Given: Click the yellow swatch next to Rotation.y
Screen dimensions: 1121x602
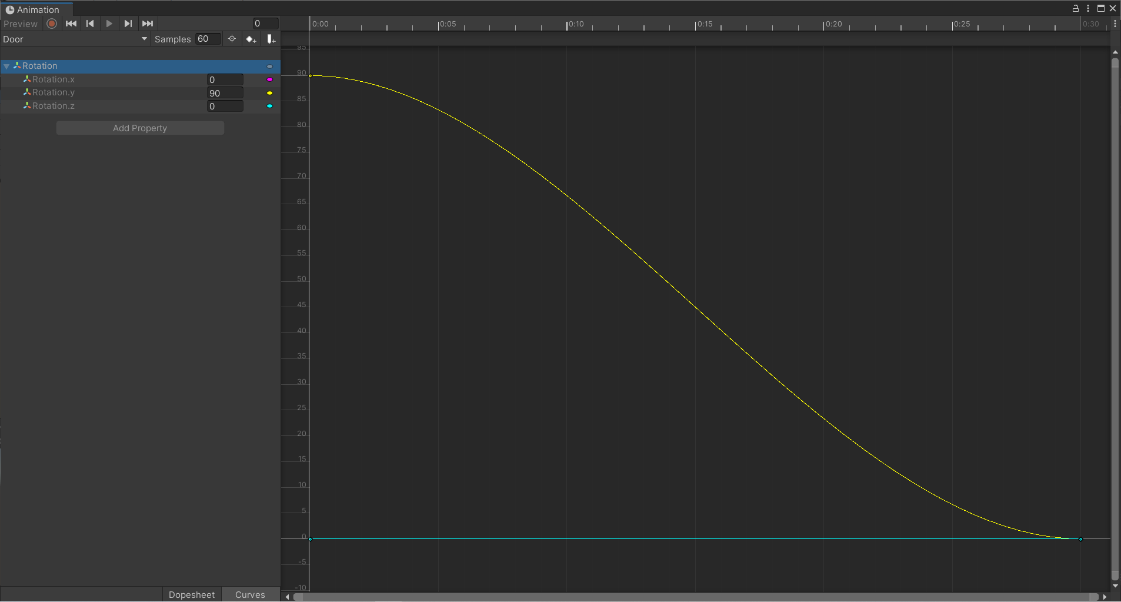Looking at the screenshot, I should coord(269,92).
